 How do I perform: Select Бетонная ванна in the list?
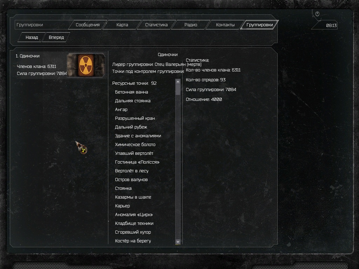point(131,92)
